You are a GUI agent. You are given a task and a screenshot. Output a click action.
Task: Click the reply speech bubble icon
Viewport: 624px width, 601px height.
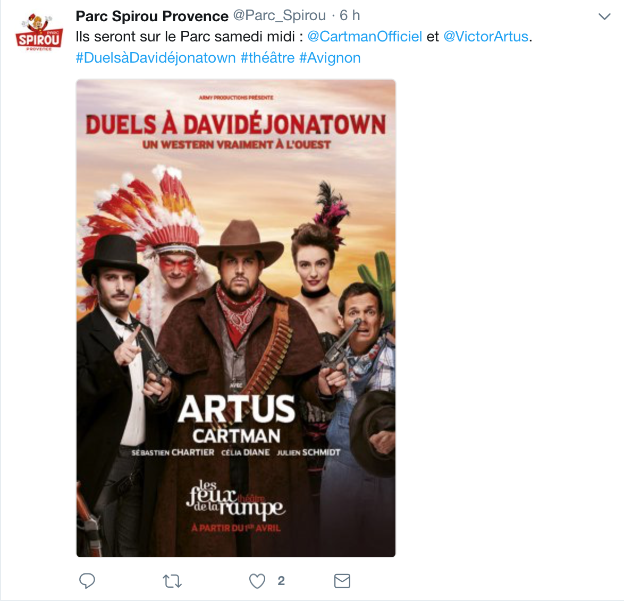[x=87, y=581]
